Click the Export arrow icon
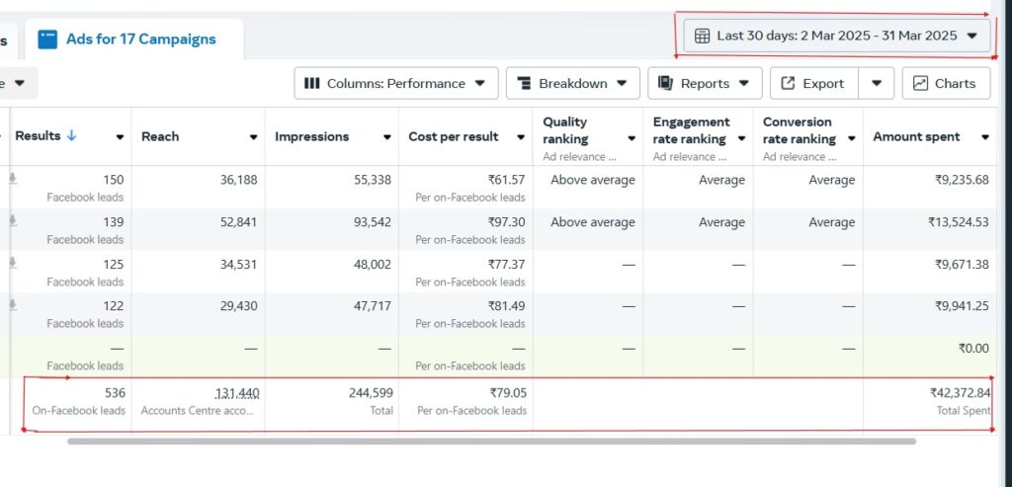This screenshot has width=1012, height=487. click(x=788, y=83)
